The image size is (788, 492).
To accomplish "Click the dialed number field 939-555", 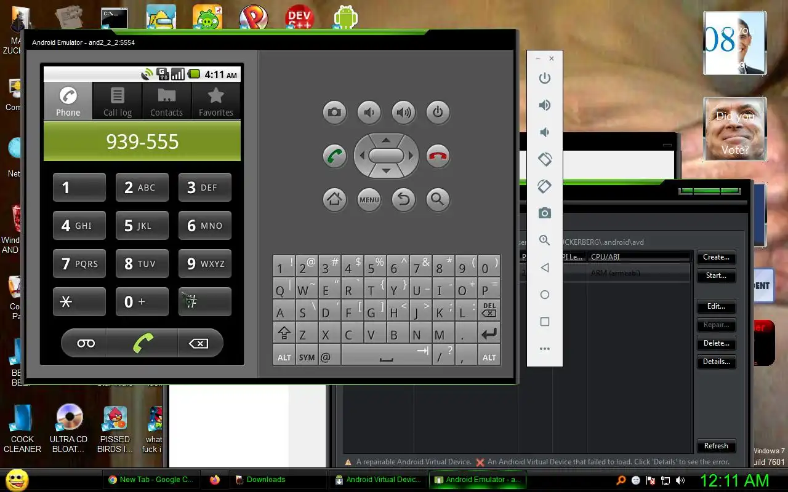I will [142, 141].
